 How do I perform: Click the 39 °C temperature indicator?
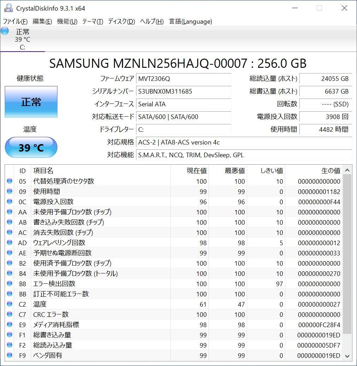[x=31, y=147]
